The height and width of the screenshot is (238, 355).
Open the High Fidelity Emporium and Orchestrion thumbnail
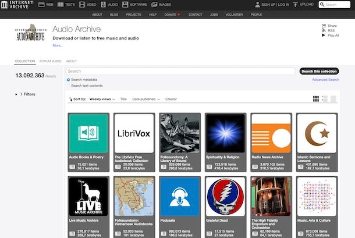pos(271,197)
